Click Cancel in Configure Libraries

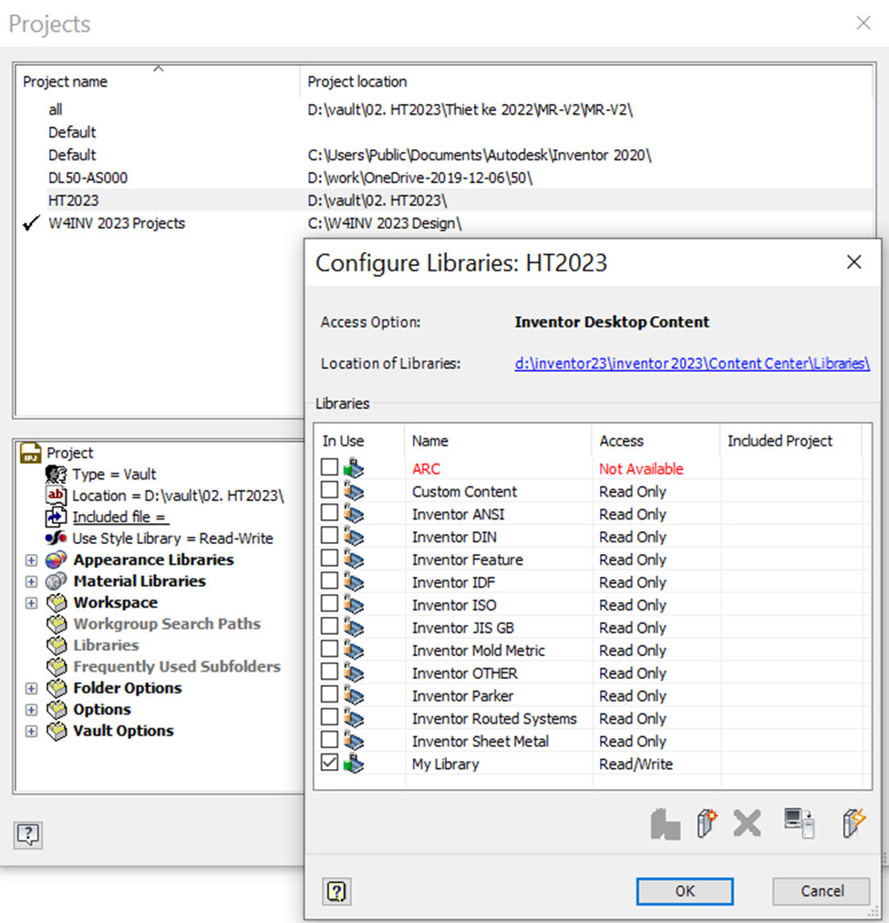pyautogui.click(x=822, y=891)
